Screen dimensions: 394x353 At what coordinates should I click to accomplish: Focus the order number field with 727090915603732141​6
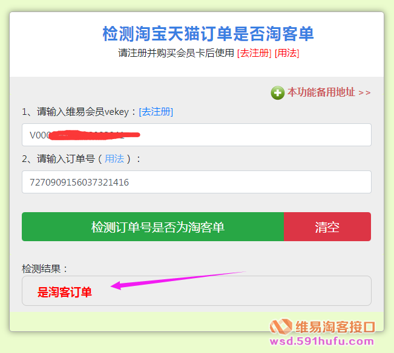tap(197, 182)
